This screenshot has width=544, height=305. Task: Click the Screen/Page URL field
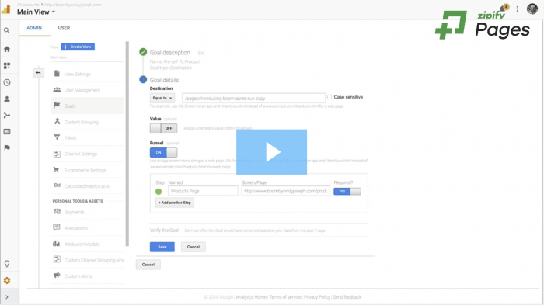click(x=285, y=191)
